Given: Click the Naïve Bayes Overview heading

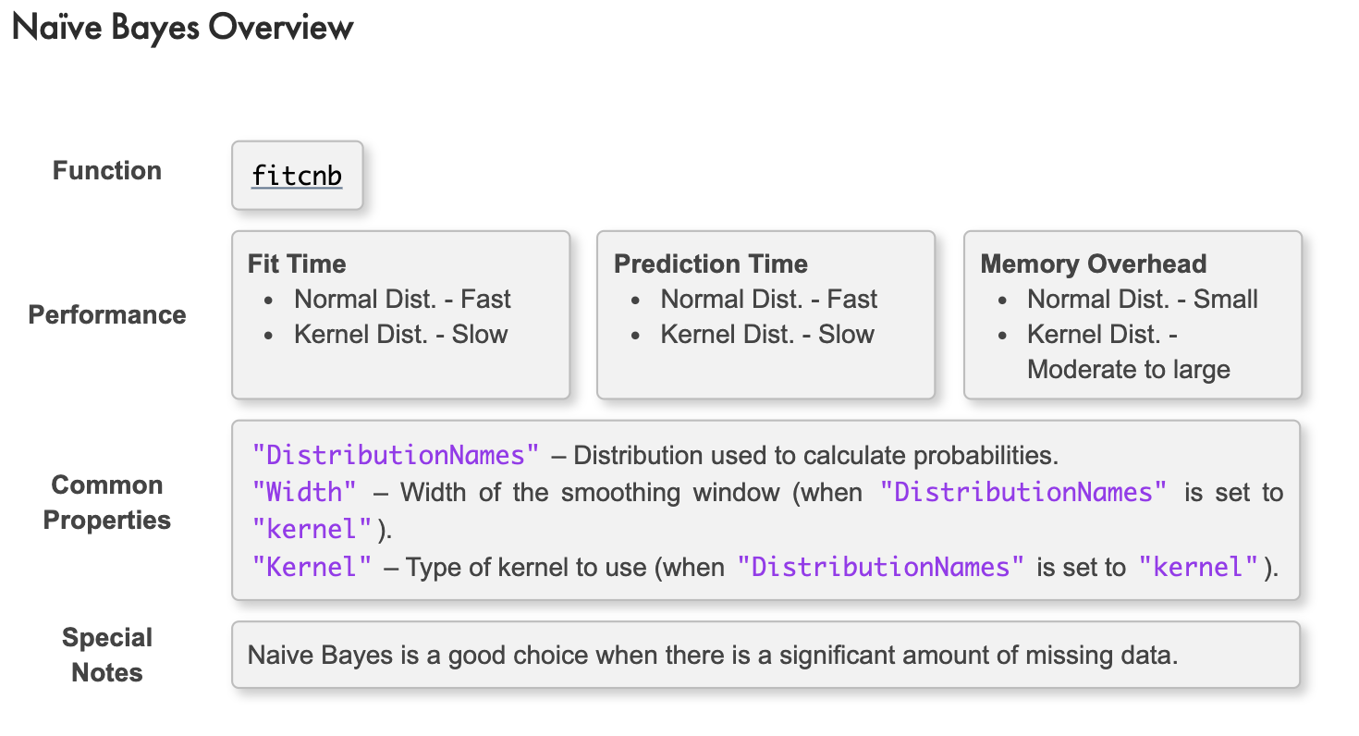Looking at the screenshot, I should [x=182, y=28].
